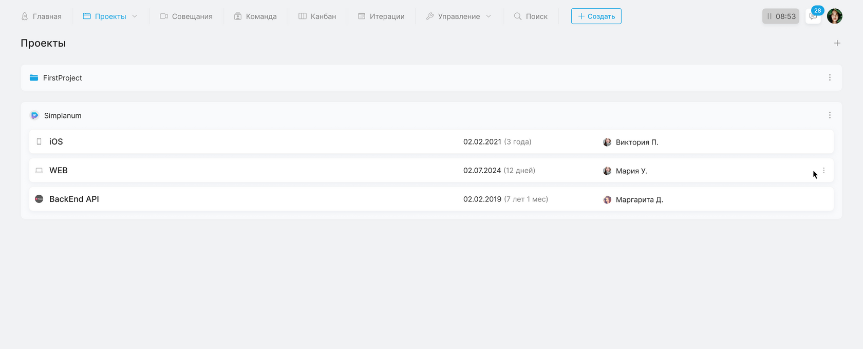Viewport: 863px width, 349px height.
Task: Pause the 08:53 time tracker
Action: [770, 16]
